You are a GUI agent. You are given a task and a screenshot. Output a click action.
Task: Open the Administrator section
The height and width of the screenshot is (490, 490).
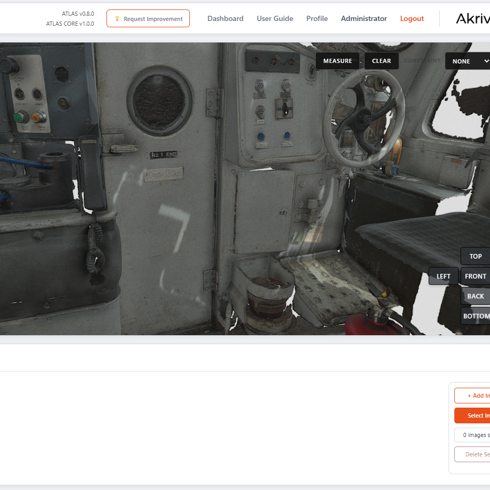click(x=364, y=18)
